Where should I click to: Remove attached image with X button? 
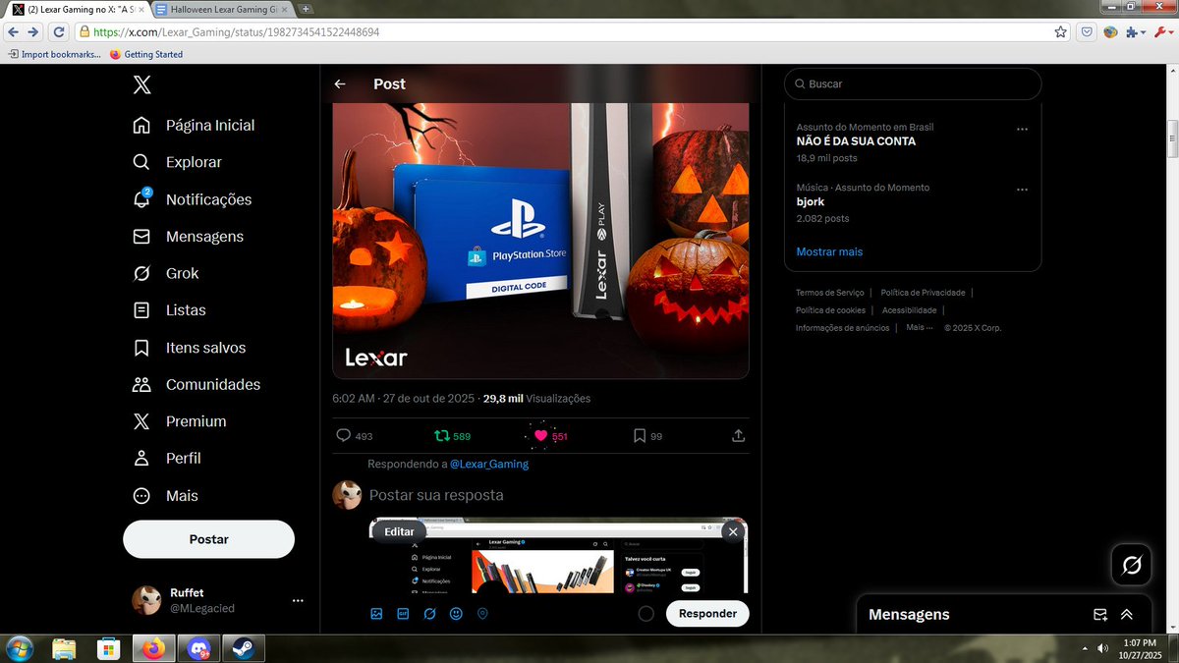(732, 531)
